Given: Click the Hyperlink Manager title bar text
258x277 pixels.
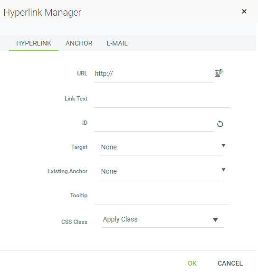Looking at the screenshot, I should (42, 12).
